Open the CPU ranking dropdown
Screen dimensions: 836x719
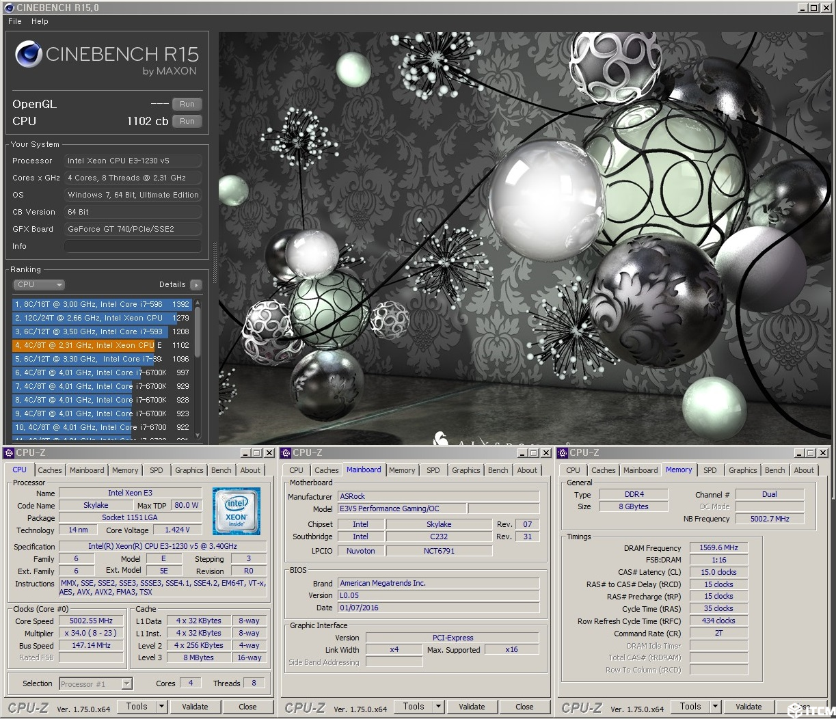pyautogui.click(x=39, y=284)
